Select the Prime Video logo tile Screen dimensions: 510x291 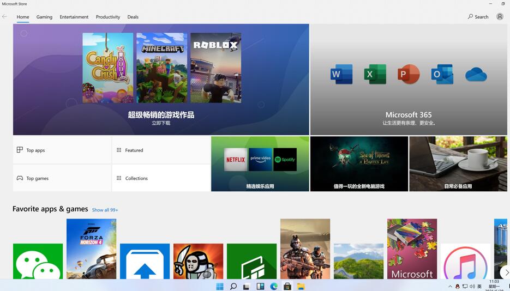coord(260,160)
